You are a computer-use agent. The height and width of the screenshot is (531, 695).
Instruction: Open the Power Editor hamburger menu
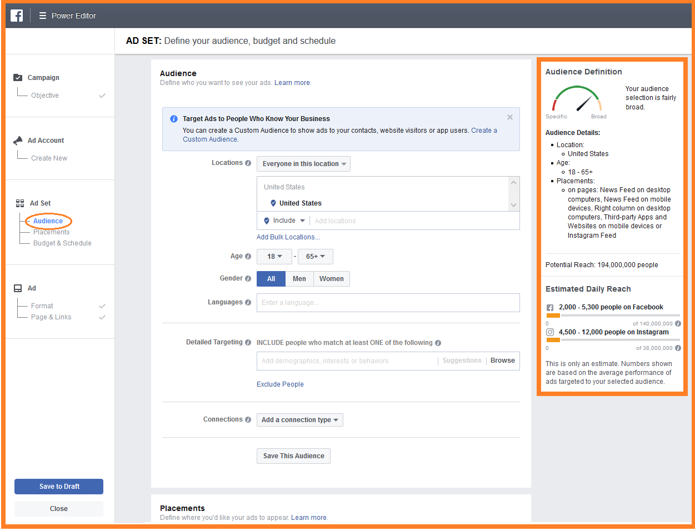pyautogui.click(x=43, y=16)
